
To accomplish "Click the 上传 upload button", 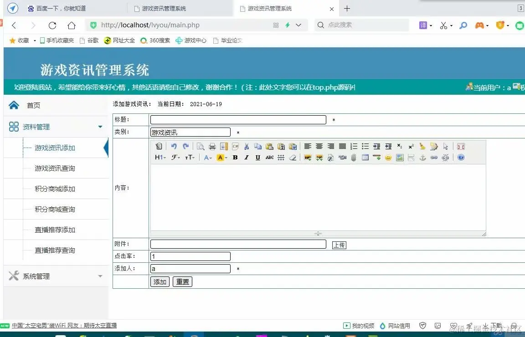I will (x=339, y=245).
